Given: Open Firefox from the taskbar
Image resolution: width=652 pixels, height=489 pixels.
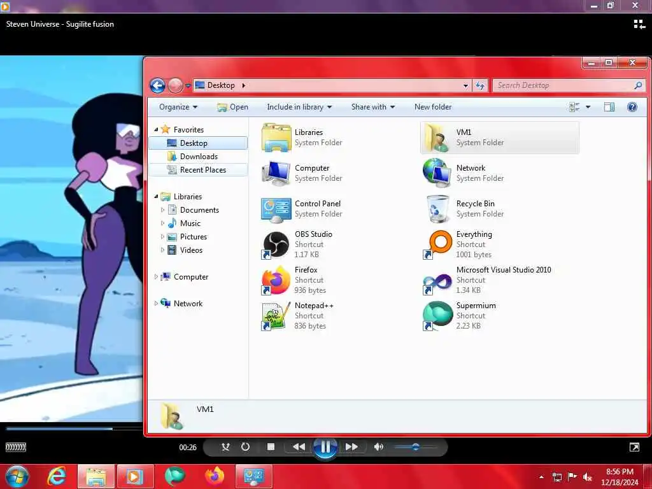Looking at the screenshot, I should point(215,476).
